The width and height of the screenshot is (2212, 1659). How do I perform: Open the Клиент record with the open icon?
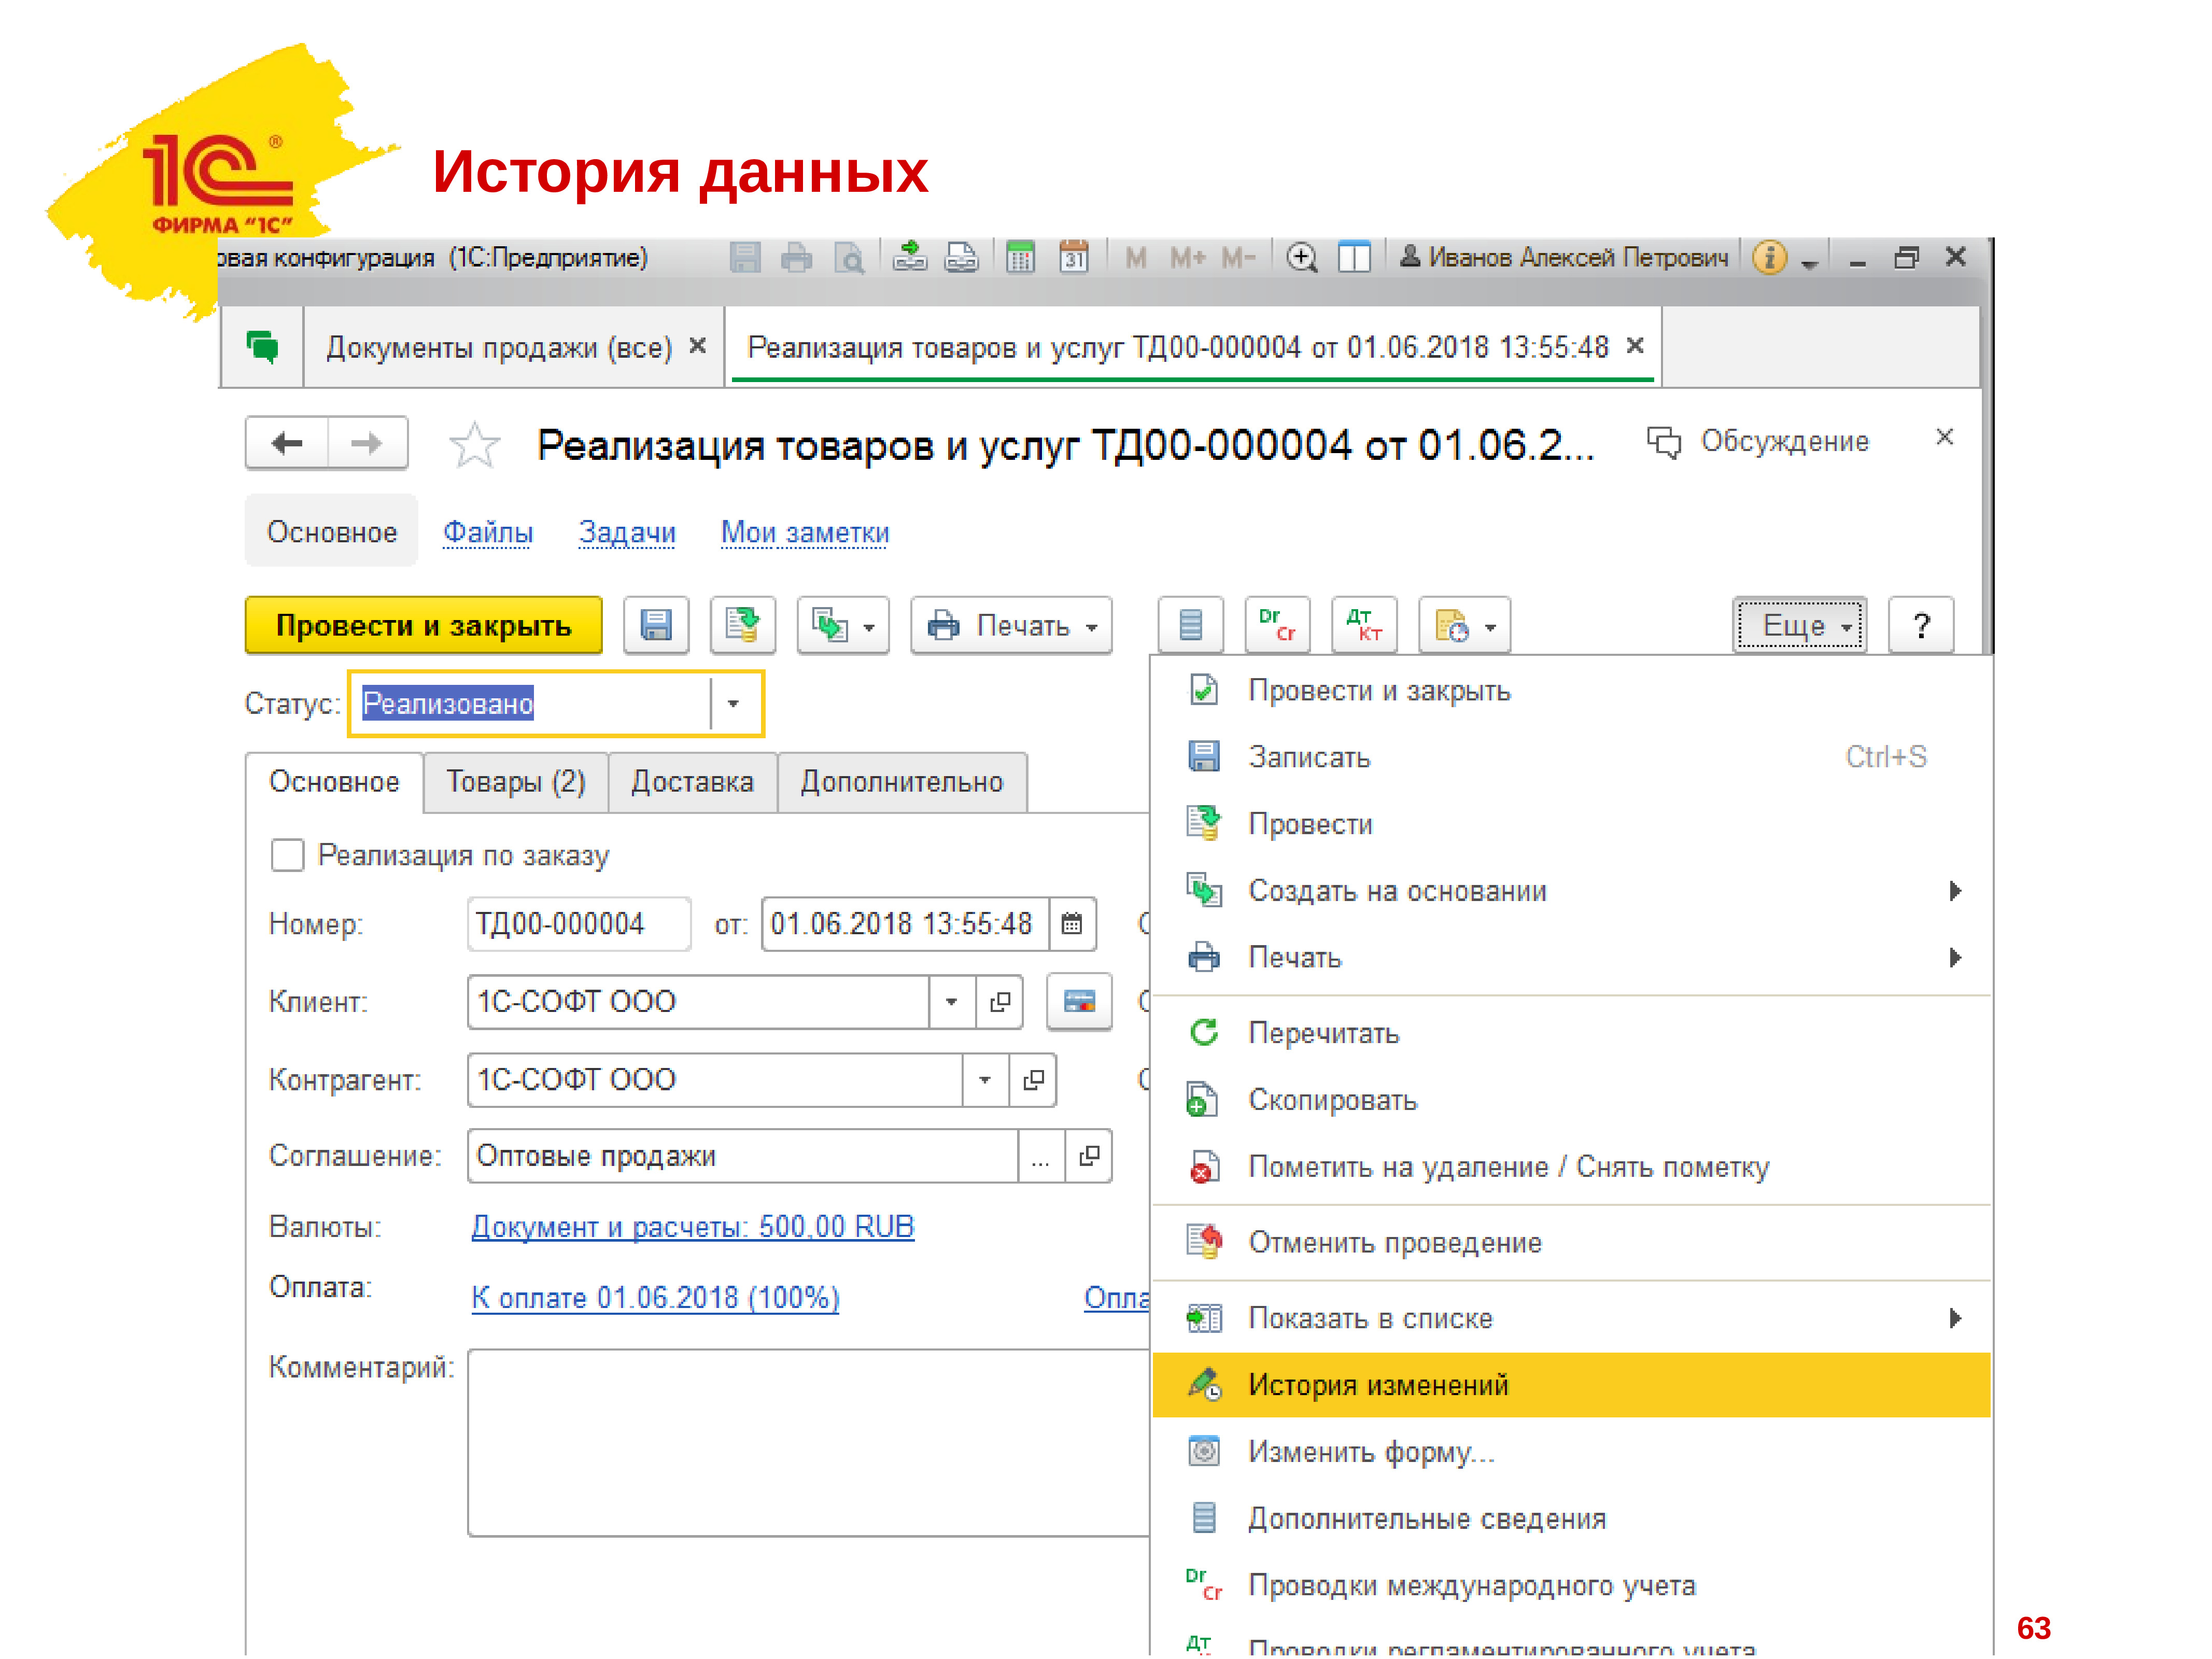1000,1002
